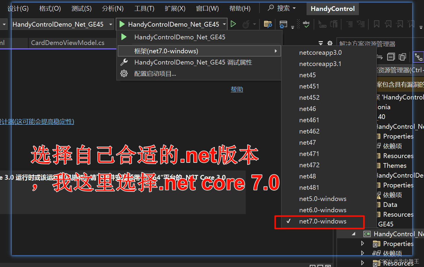Open the 格式(O) menu
424x267 pixels.
click(50, 9)
